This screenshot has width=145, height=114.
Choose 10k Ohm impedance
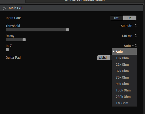click(124, 58)
